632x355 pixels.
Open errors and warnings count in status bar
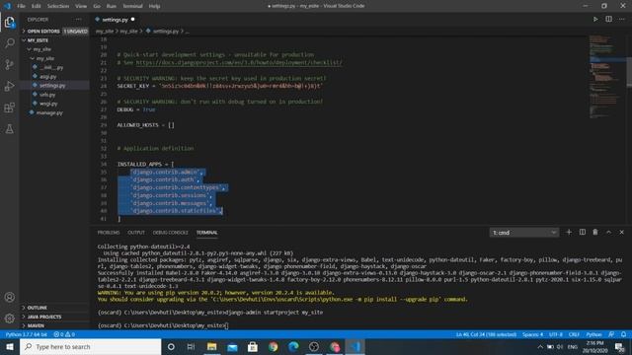pos(64,334)
